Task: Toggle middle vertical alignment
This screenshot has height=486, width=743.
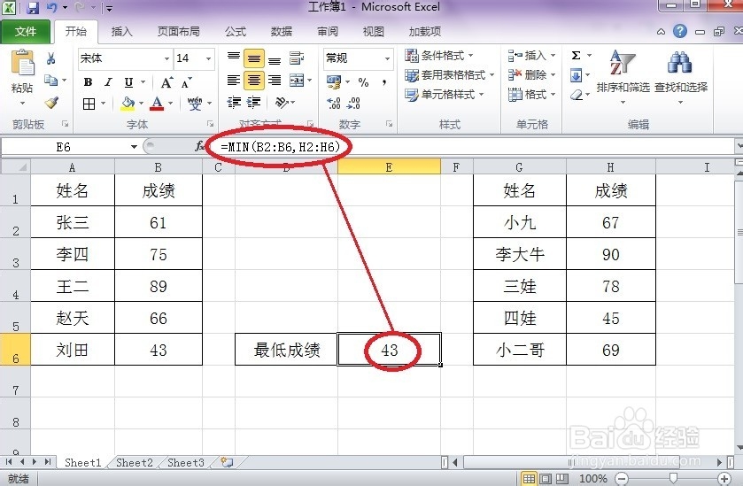Action: click(x=254, y=58)
